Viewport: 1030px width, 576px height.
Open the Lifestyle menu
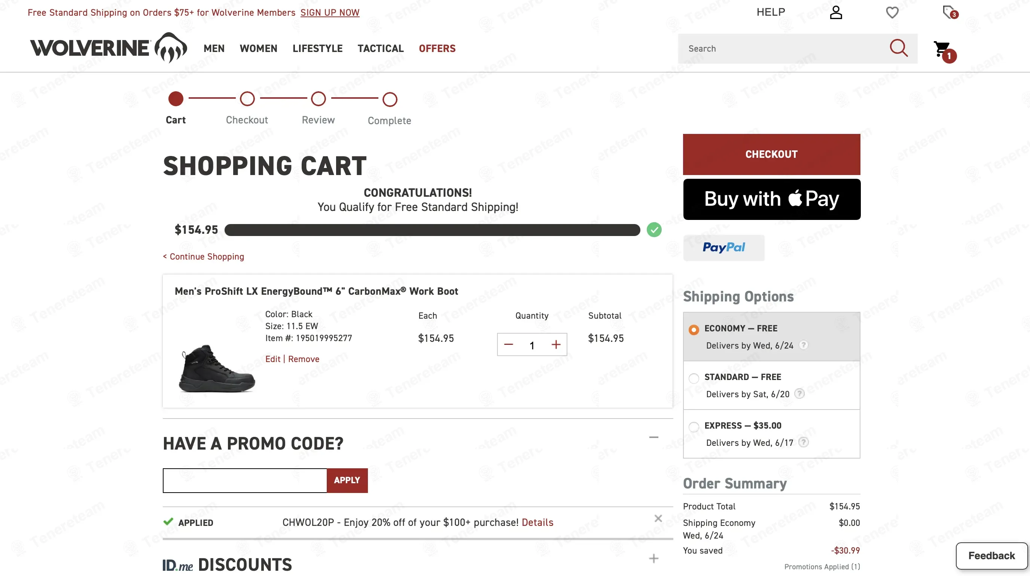(317, 48)
